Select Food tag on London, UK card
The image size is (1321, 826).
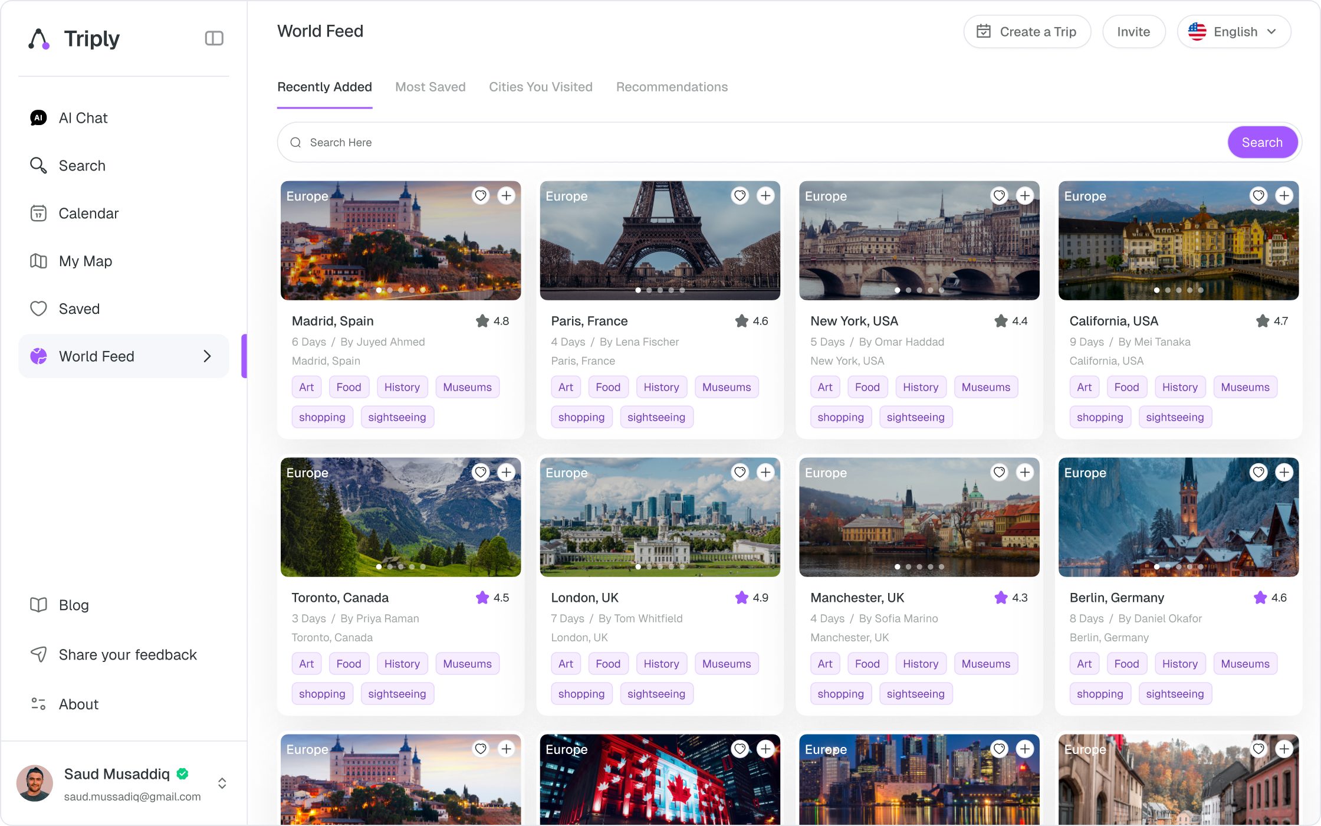607,664
